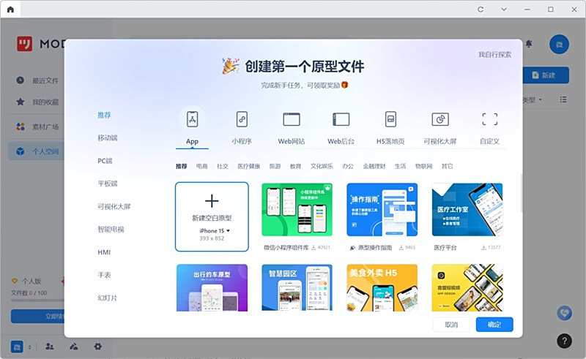The width and height of the screenshot is (586, 359).
Task: Choose the 小程序 mini program icon
Action: point(242,119)
